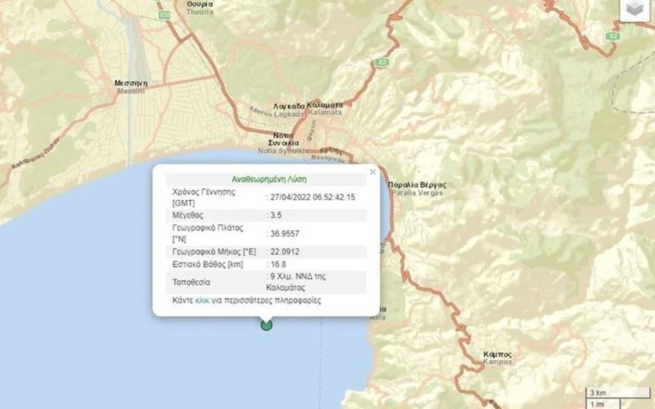
Task: Click the green E55 road shield
Action: pyautogui.click(x=165, y=14)
